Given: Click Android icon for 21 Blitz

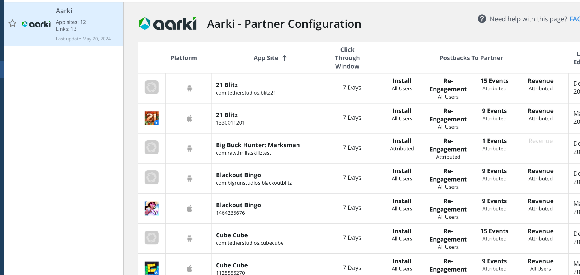Looking at the screenshot, I should click(189, 88).
